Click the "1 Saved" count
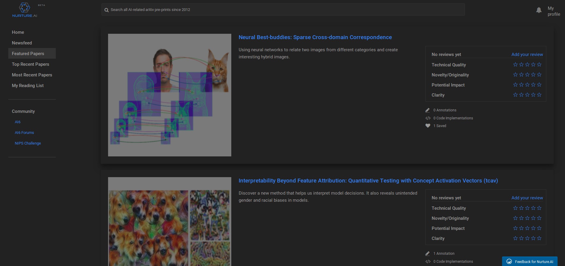 coord(440,126)
